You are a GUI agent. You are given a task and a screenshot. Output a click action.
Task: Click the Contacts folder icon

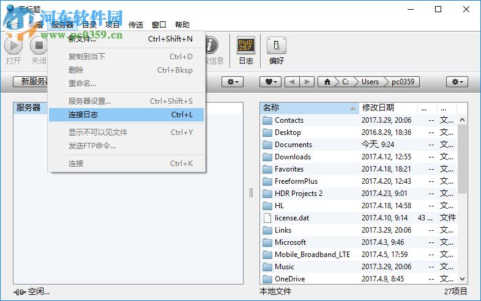(x=267, y=120)
